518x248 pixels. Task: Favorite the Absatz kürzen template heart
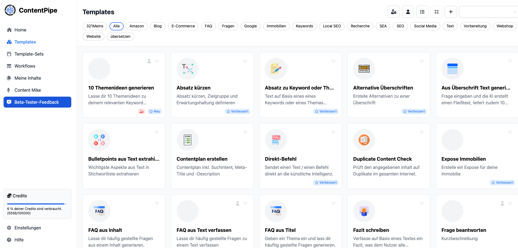[x=245, y=61]
